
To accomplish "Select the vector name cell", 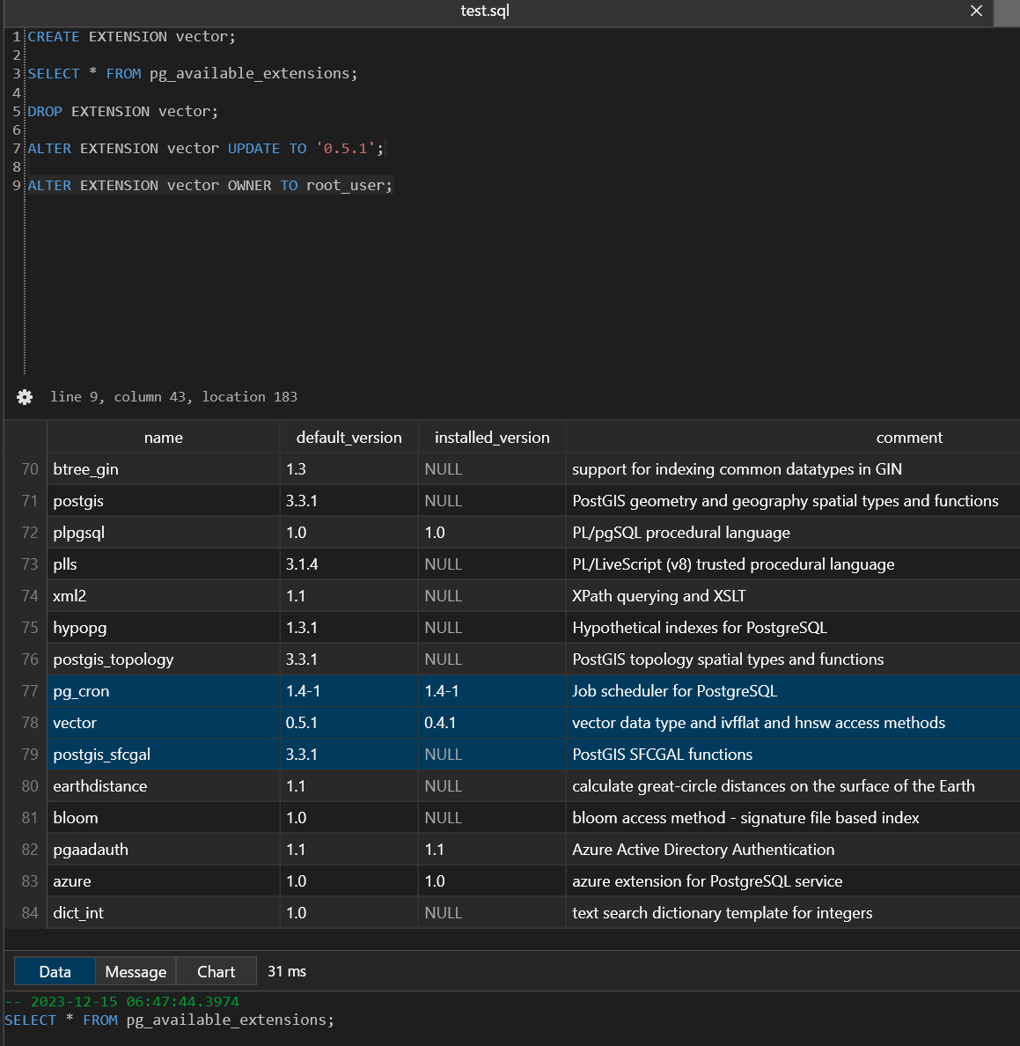I will click(x=164, y=723).
